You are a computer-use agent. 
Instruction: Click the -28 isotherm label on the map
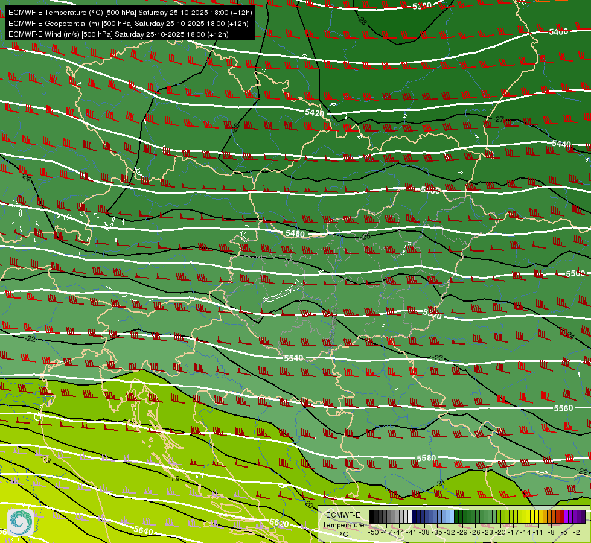pyautogui.click(x=362, y=21)
